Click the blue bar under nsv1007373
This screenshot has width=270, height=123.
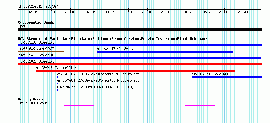[227, 77]
